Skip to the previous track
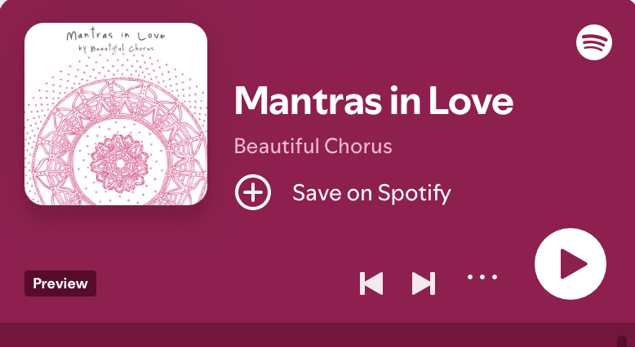Screen dimensions: 635x347 371,283
